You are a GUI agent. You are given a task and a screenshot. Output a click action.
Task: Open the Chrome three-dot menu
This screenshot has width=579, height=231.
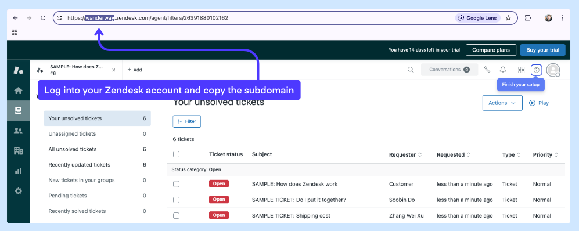tap(562, 18)
